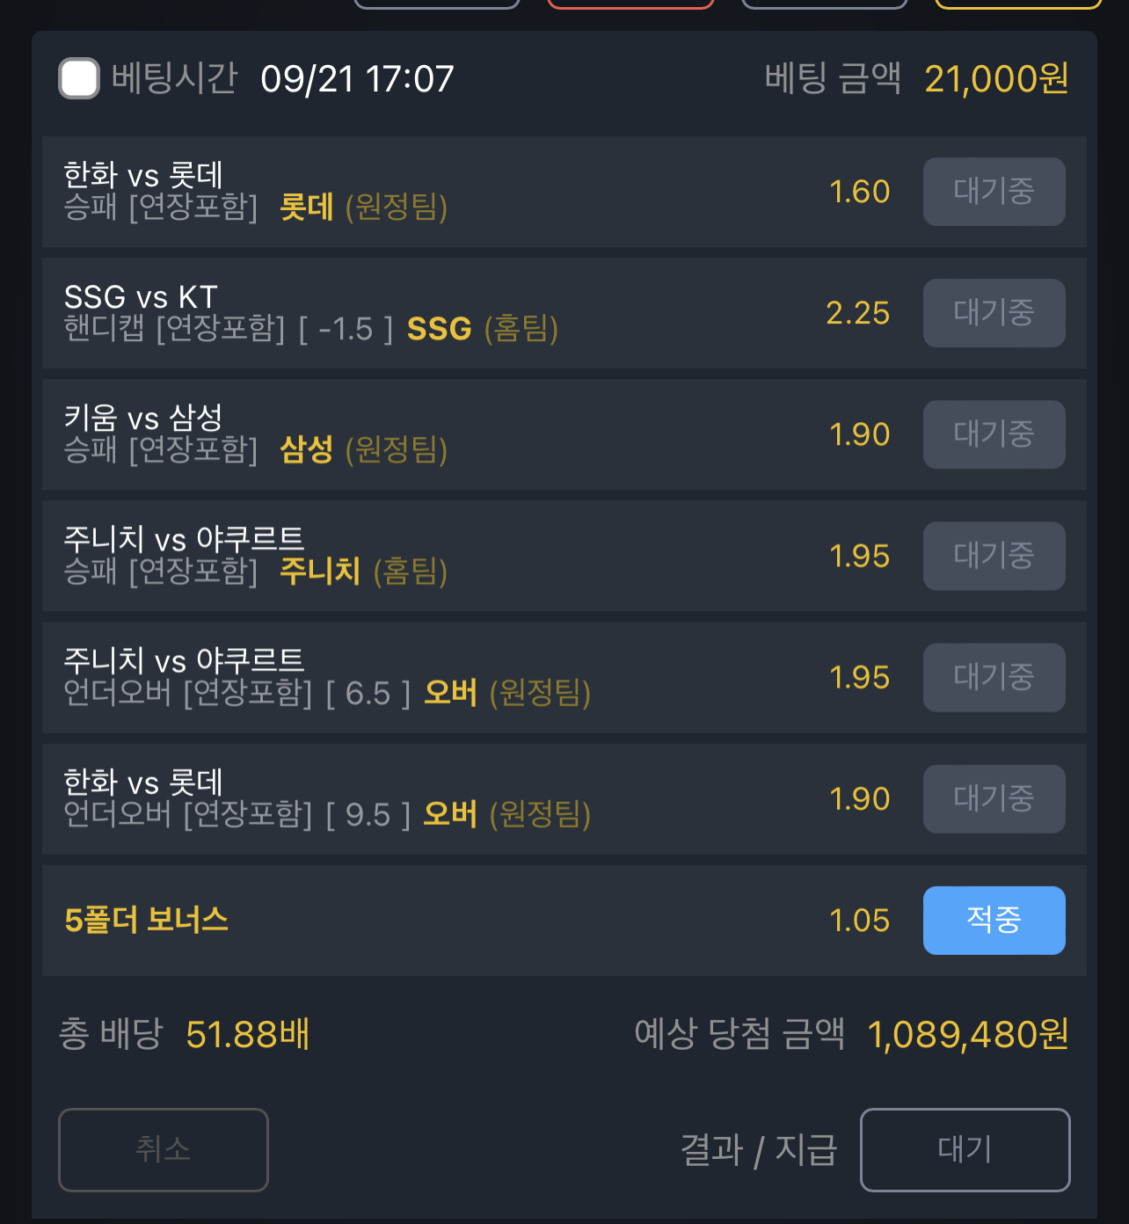Viewport: 1129px width, 1224px height.
Task: Click the 취소 cancel button
Action: 164,1149
